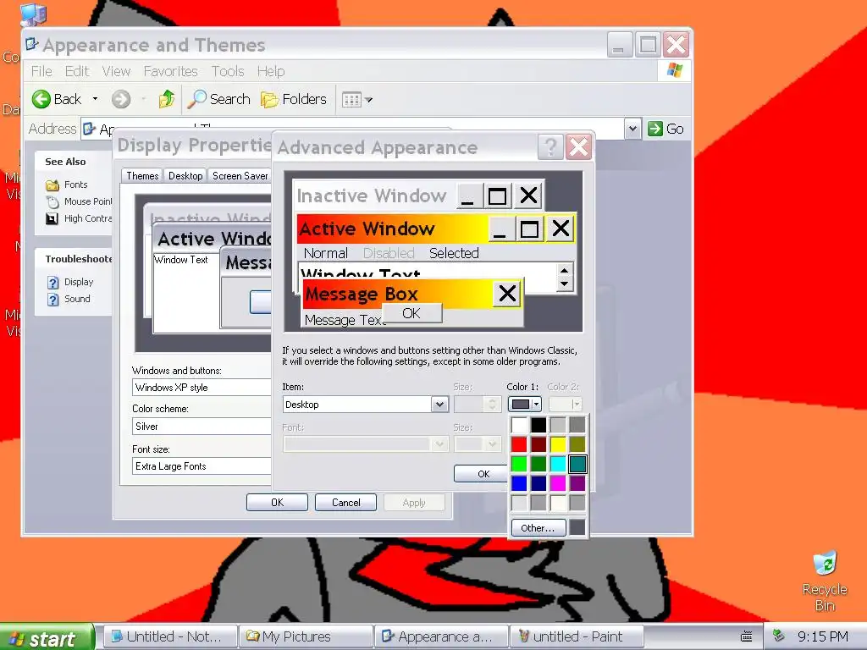The height and width of the screenshot is (650, 867).
Task: Click Inactive Window title in the preview
Action: coord(372,196)
